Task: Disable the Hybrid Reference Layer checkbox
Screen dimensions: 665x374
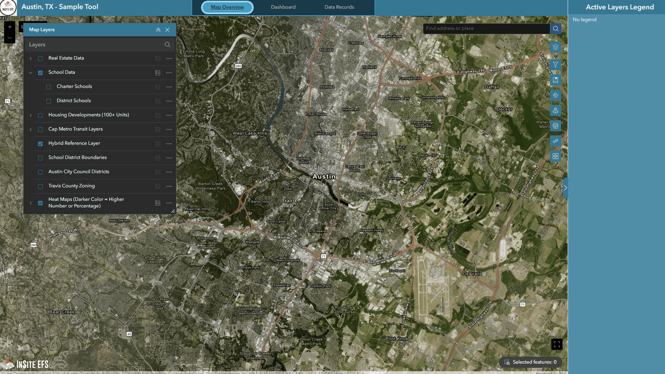Action: 41,144
